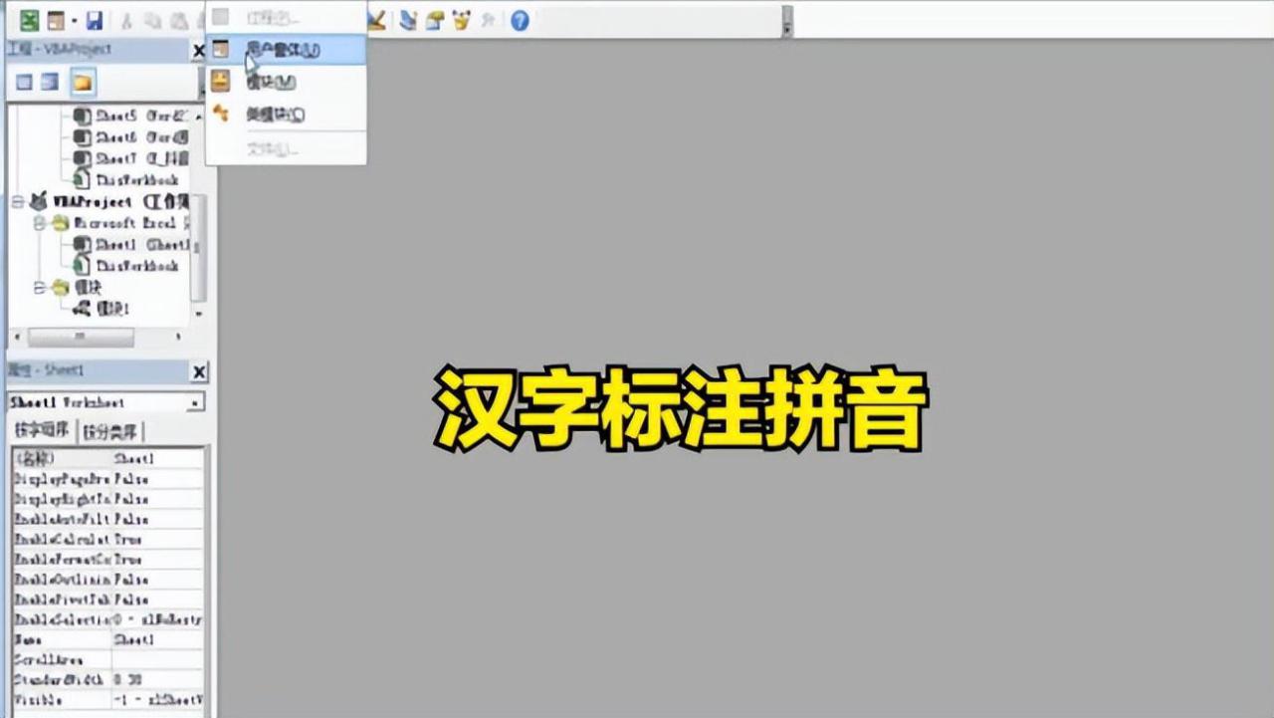This screenshot has height=718, width=1274.
Task: Click the EnableAutoFilter False value
Action: pos(157,519)
